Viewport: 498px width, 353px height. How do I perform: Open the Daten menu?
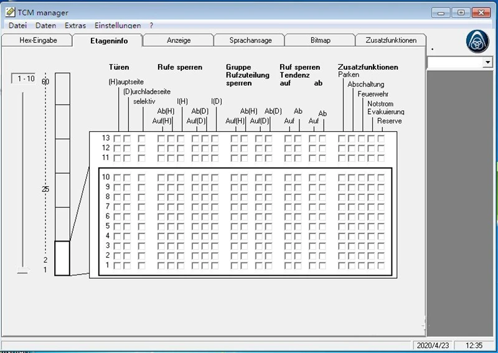[x=45, y=26]
